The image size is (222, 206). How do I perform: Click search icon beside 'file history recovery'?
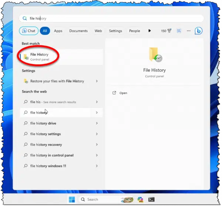tap(26, 144)
